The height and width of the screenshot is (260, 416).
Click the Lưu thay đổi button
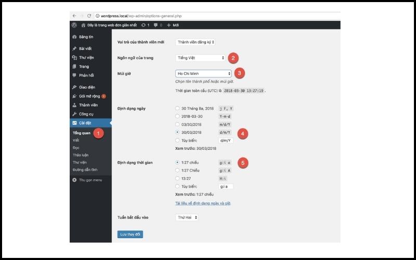(x=131, y=235)
